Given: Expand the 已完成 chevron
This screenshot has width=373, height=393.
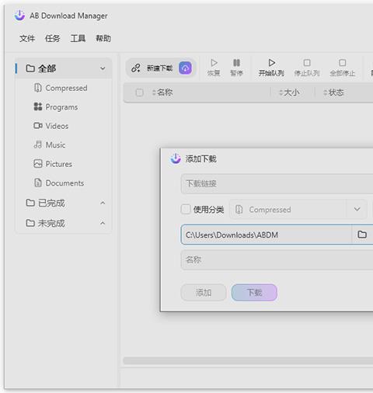Looking at the screenshot, I should (x=103, y=203).
